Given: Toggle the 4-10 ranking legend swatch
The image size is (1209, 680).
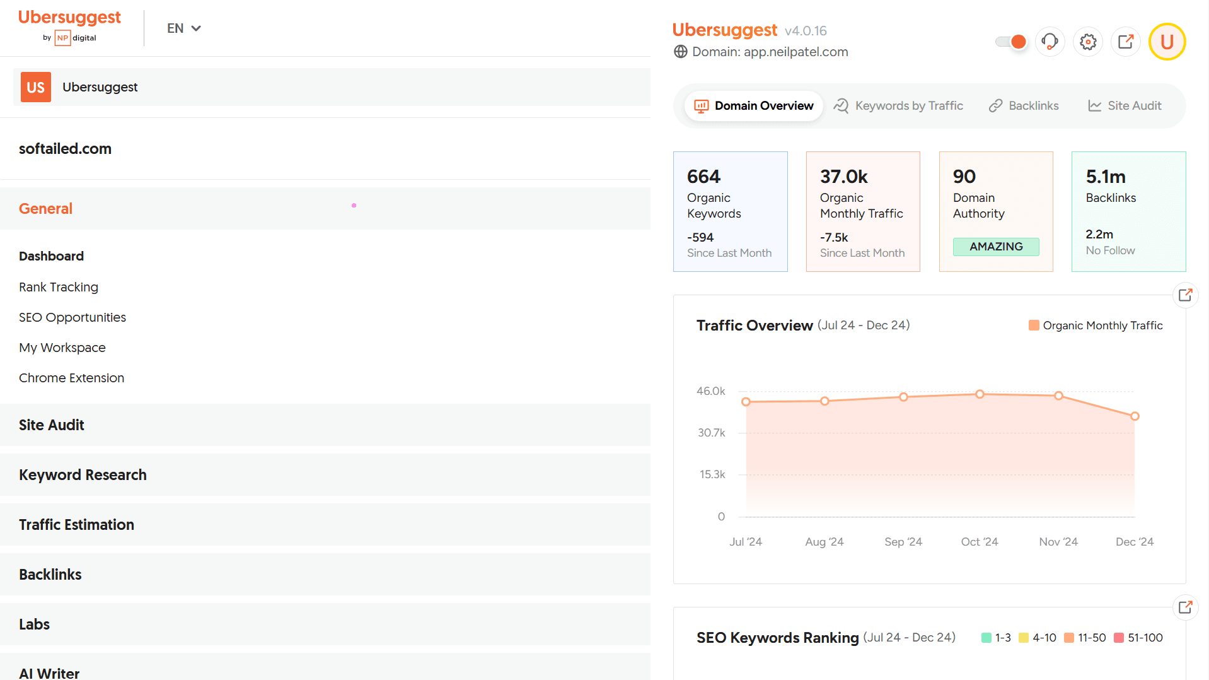Looking at the screenshot, I should [x=1024, y=638].
